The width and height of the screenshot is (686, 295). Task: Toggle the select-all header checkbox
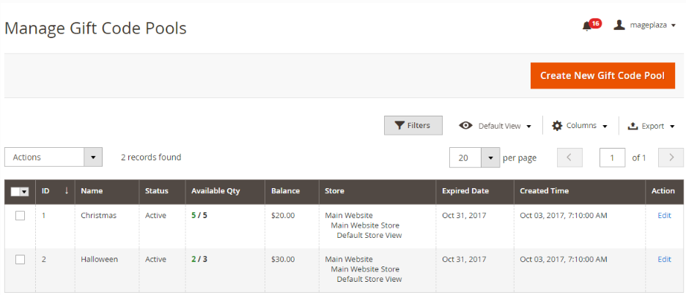point(15,192)
